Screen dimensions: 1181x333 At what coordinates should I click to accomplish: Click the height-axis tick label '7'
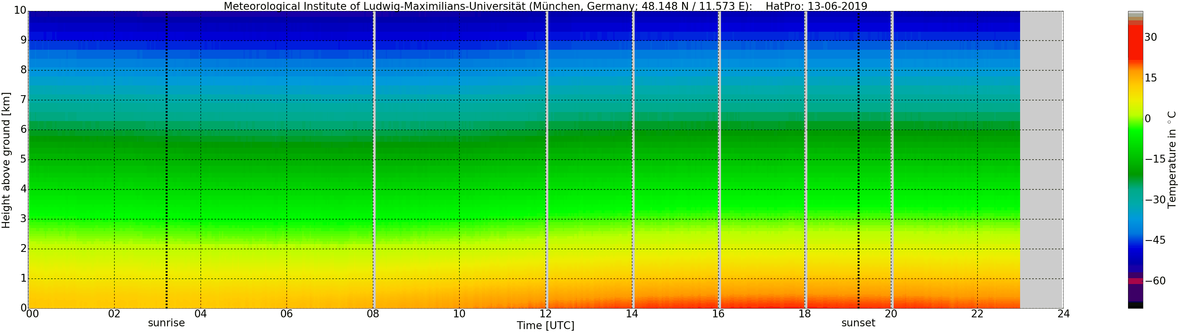tap(24, 100)
